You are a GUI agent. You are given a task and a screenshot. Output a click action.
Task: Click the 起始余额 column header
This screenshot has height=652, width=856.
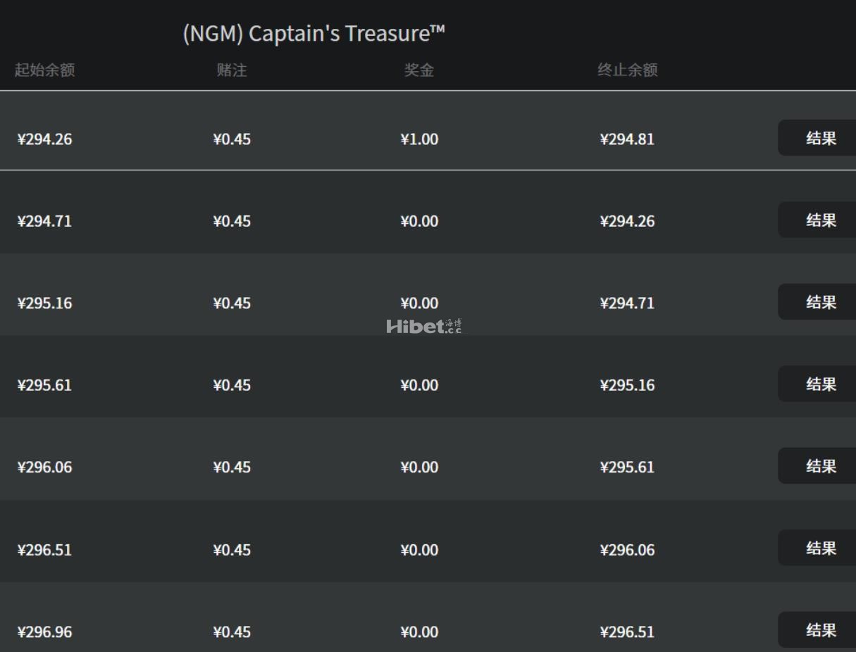[x=44, y=70]
